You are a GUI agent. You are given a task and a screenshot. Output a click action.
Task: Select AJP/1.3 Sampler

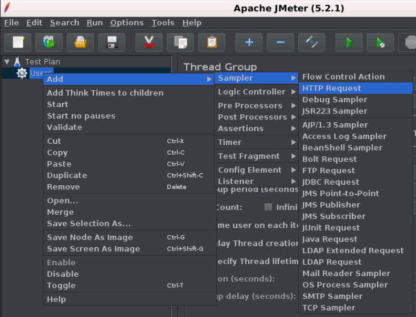pos(356,124)
